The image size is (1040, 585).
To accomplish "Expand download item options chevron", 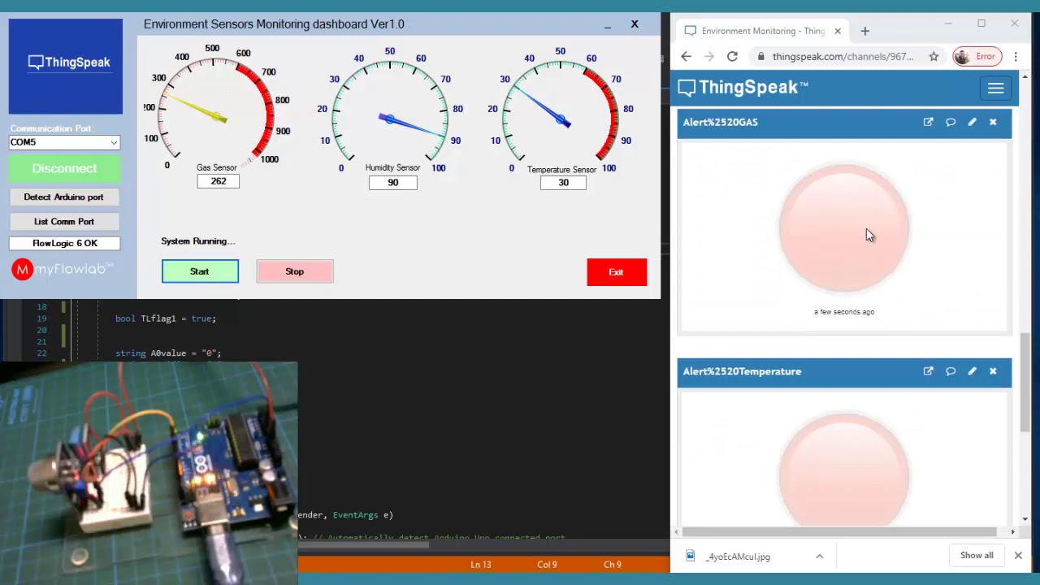I will point(819,557).
